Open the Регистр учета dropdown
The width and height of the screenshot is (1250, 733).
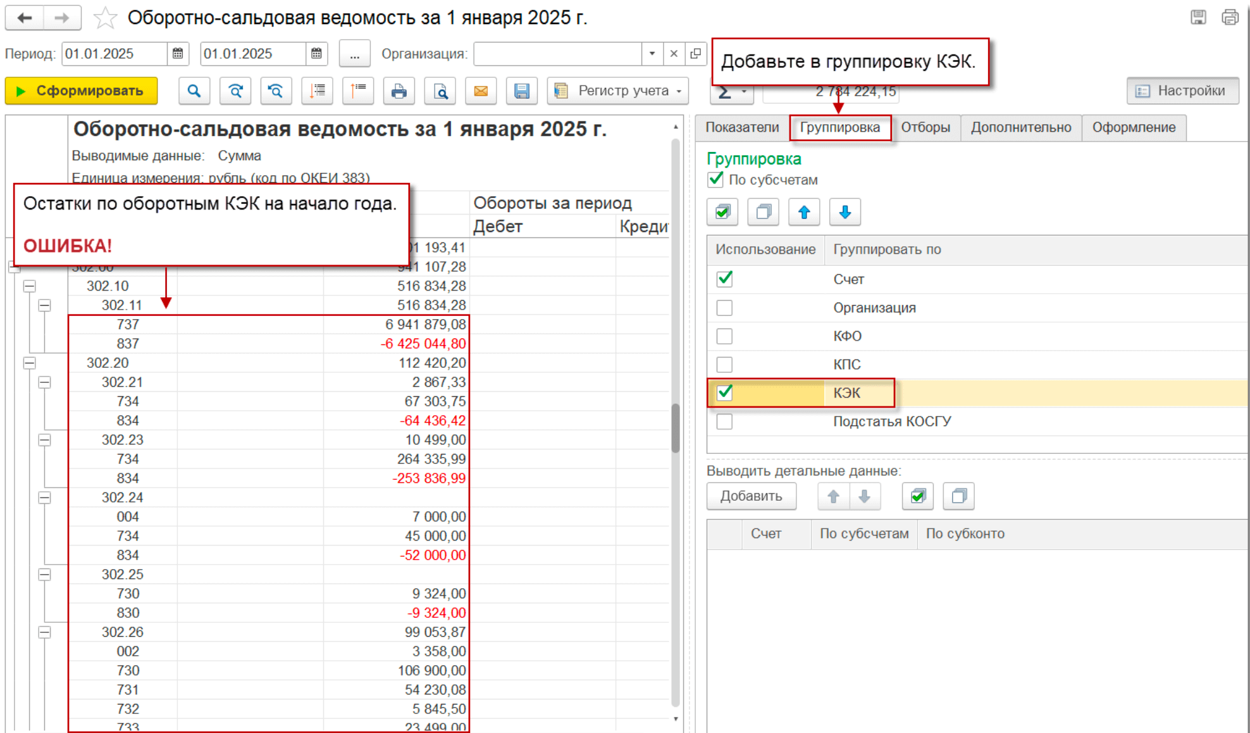coord(619,91)
